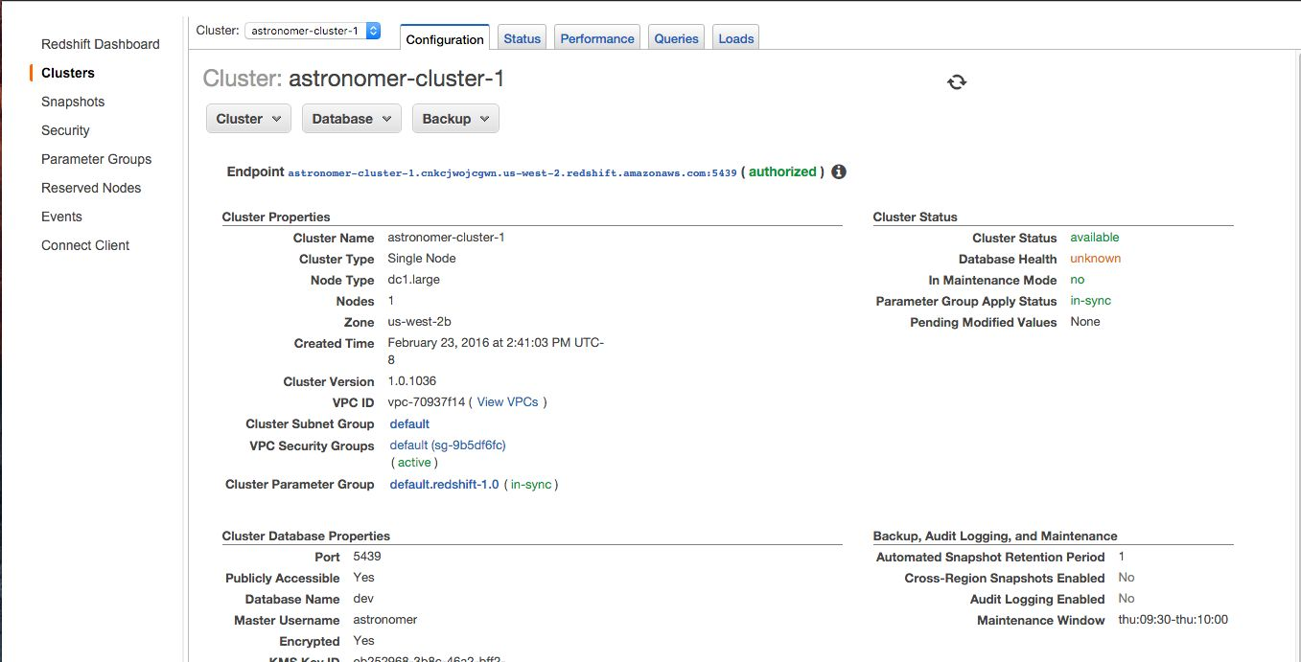Open the Queries tab
This screenshot has width=1301, height=662.
pyautogui.click(x=676, y=39)
